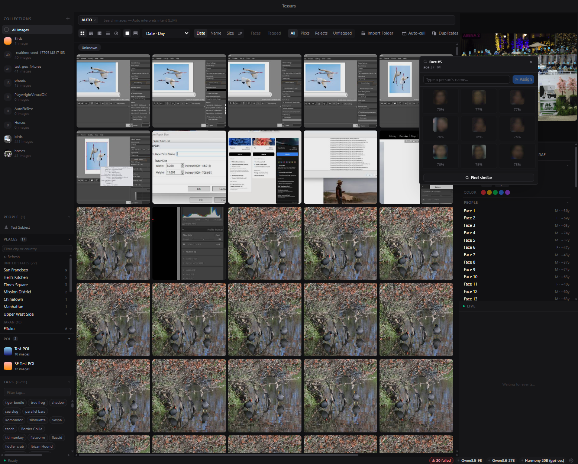Expand the section chevron beside RAF
This screenshot has width=578, height=464.
tap(568, 165)
